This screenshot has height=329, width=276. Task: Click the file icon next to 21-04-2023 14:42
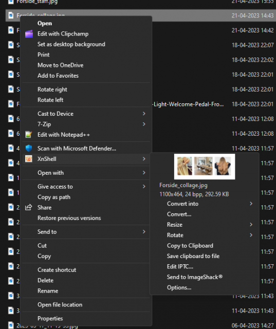click(11, 30)
